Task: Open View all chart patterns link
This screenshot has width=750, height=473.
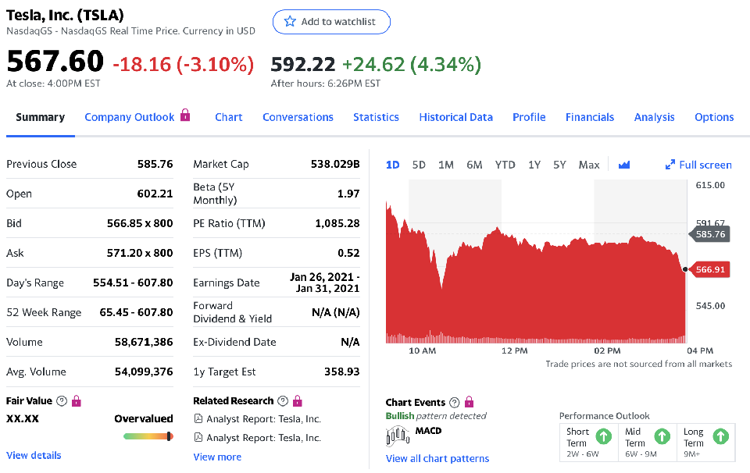Action: click(x=437, y=458)
